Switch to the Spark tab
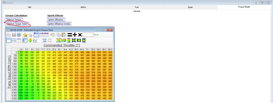The image size is (273, 103). pos(190,7)
